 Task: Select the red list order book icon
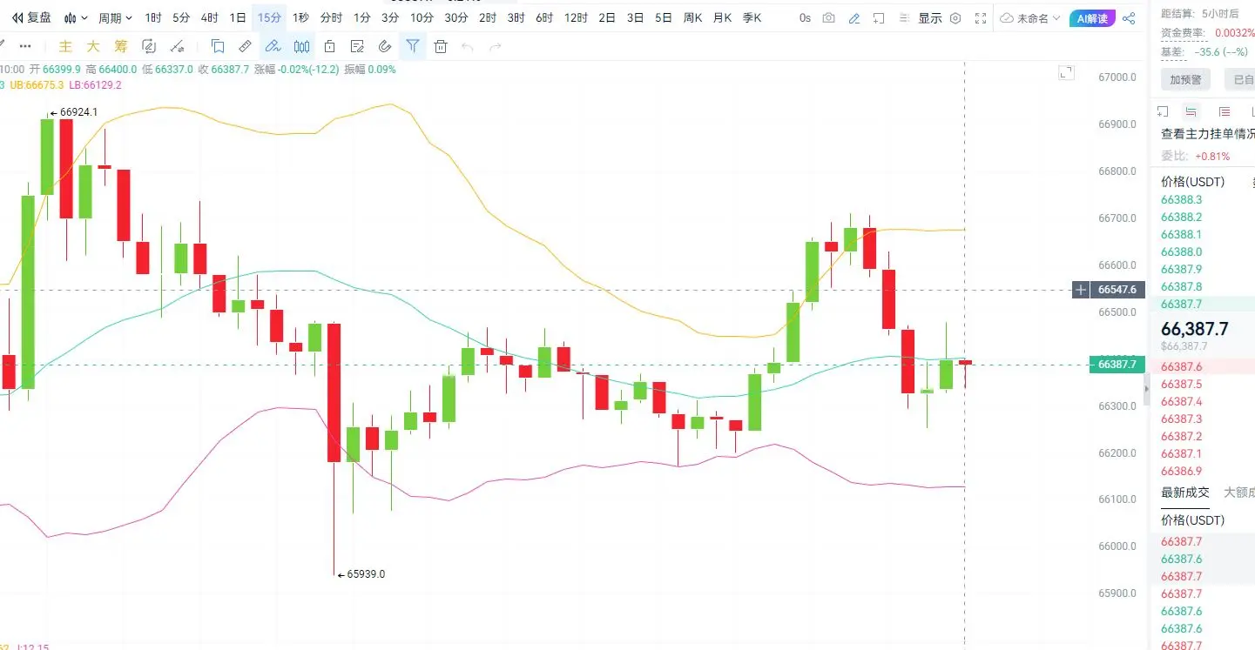tap(1225, 111)
